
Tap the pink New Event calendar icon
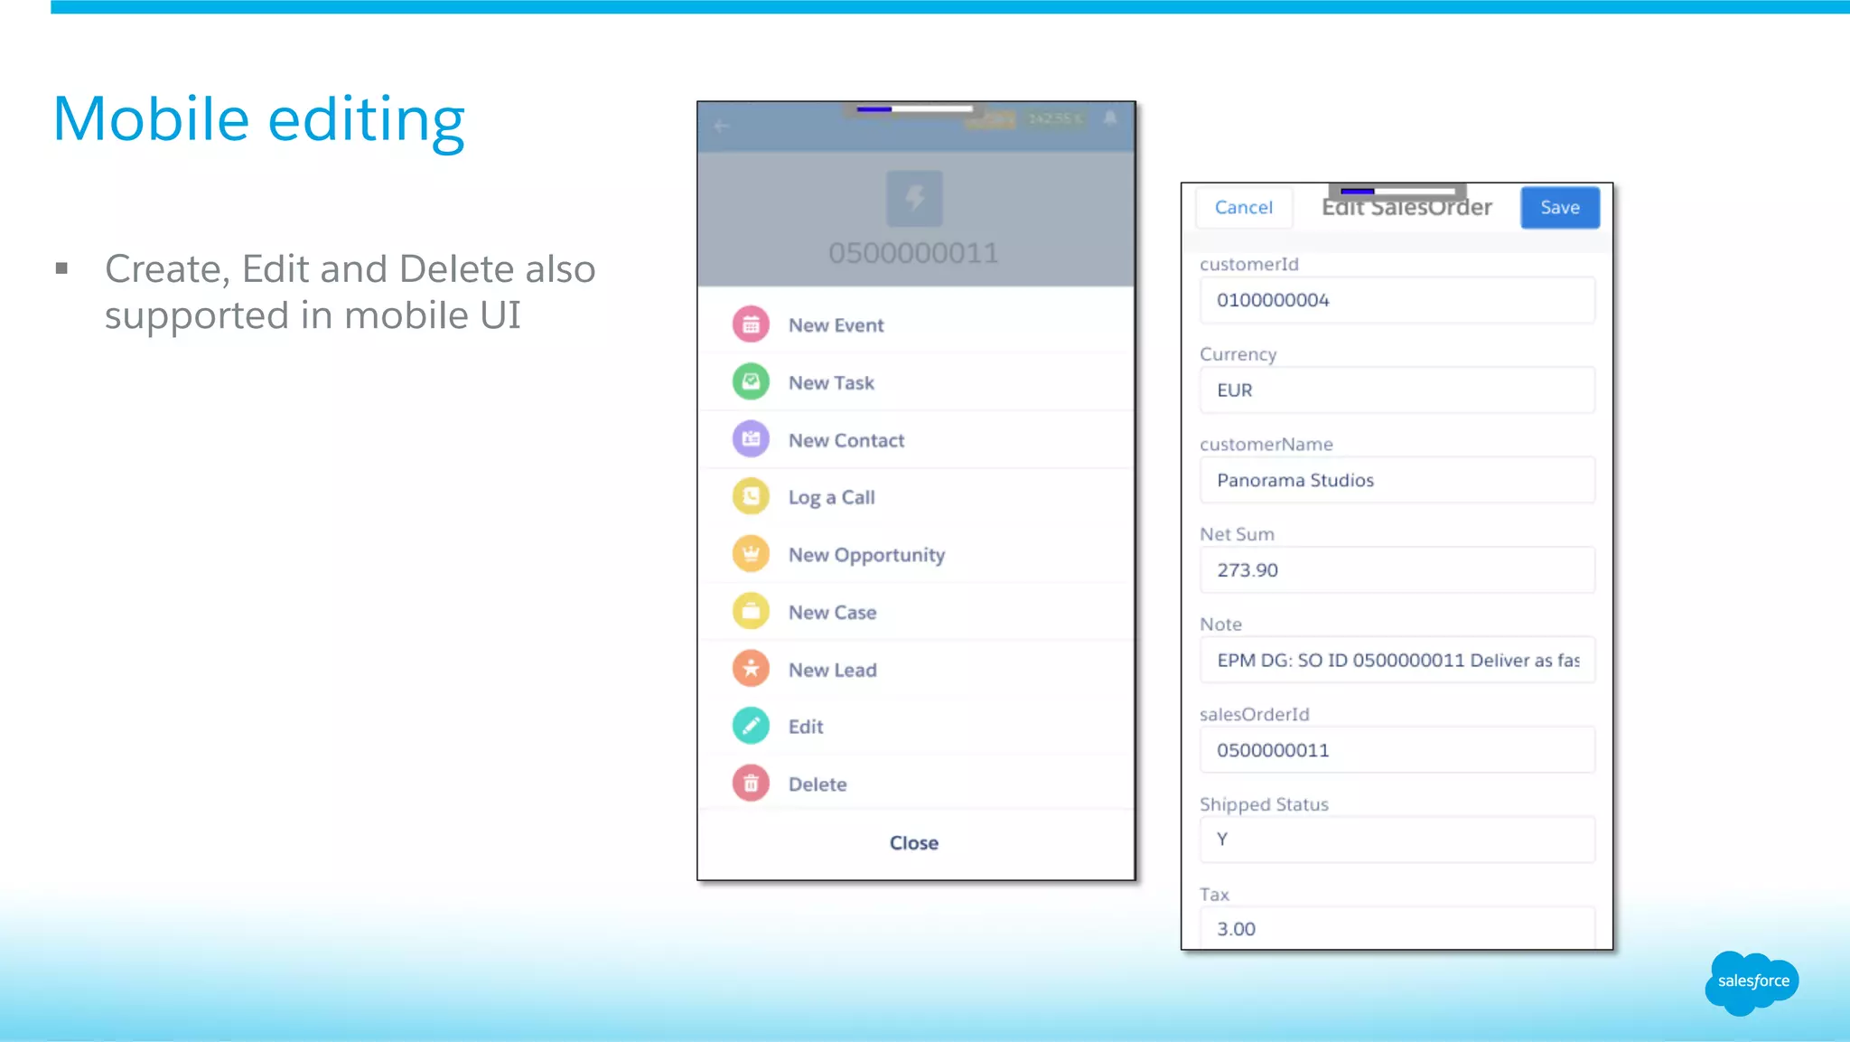751,324
